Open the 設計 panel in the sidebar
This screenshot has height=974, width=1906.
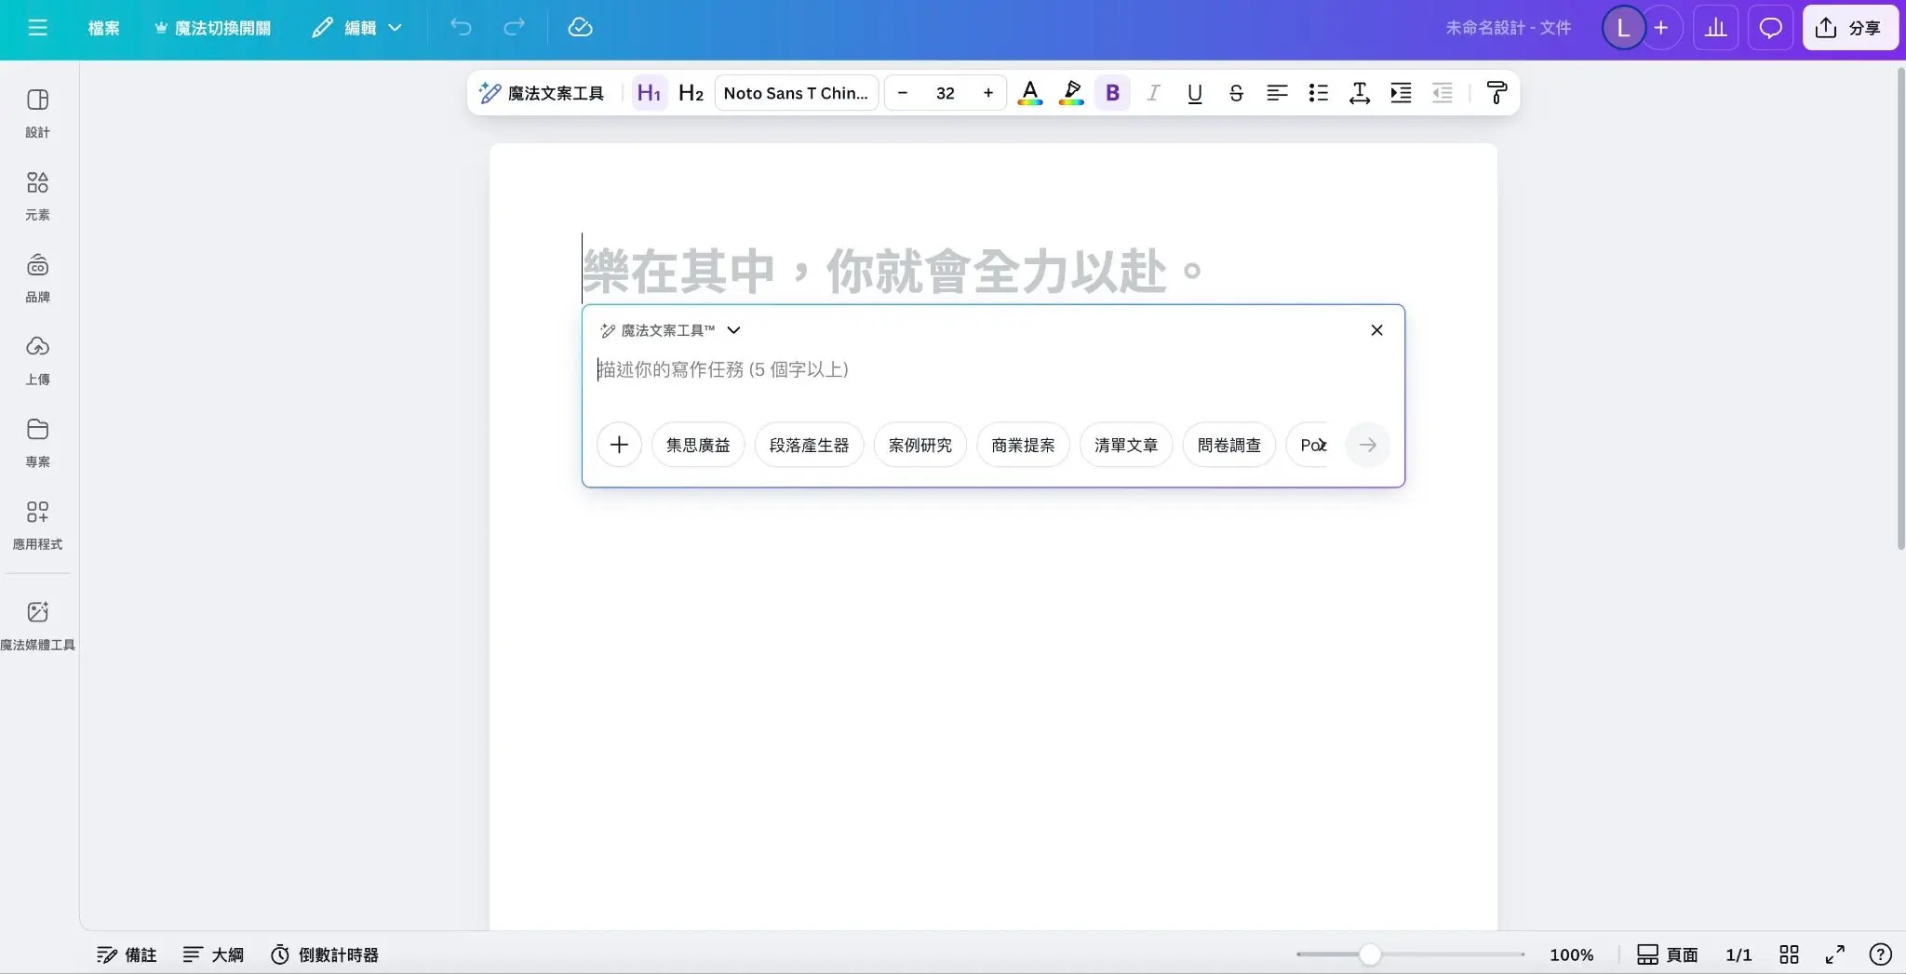pyautogui.click(x=37, y=113)
